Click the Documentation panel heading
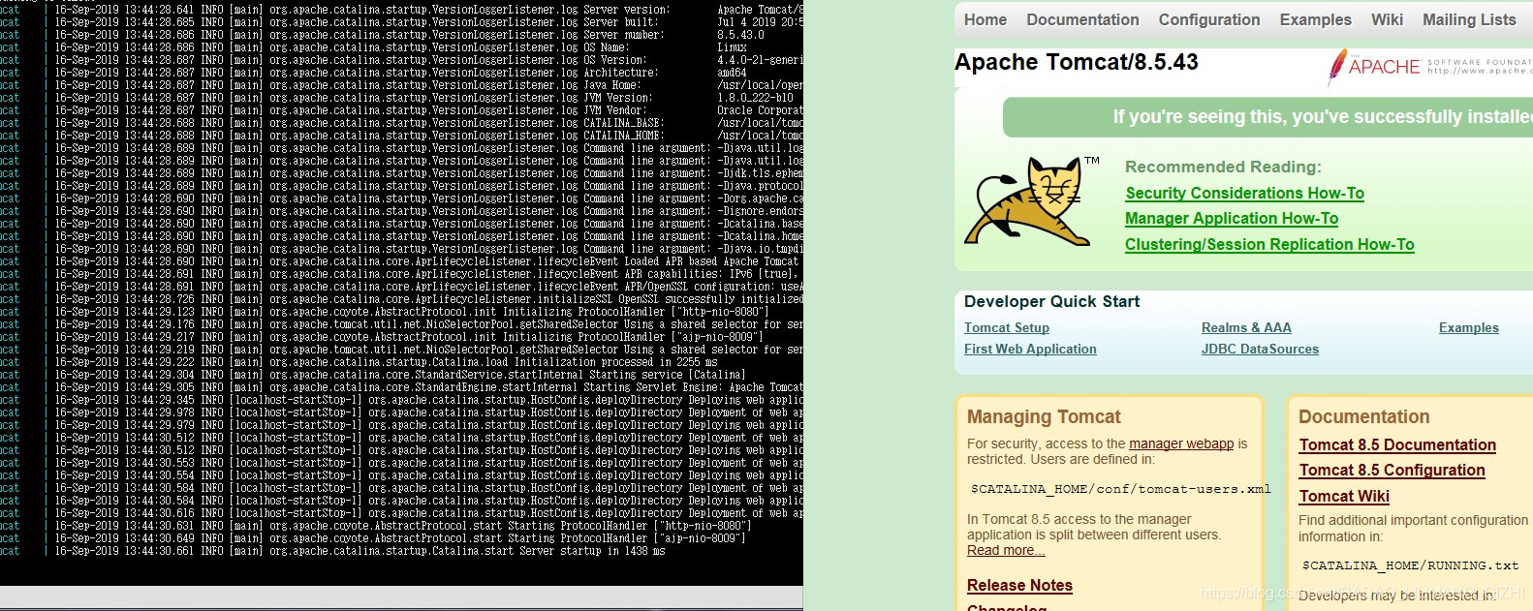 click(x=1363, y=417)
